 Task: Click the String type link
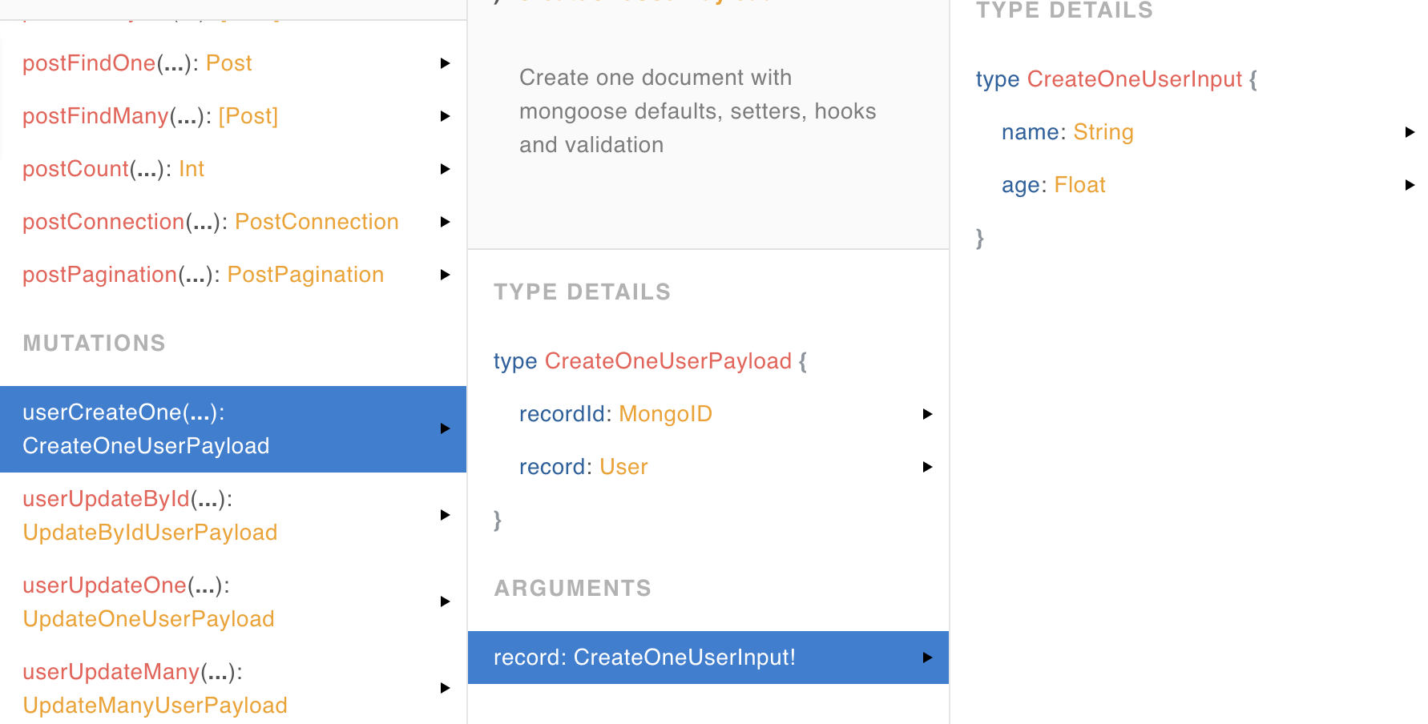[1103, 132]
